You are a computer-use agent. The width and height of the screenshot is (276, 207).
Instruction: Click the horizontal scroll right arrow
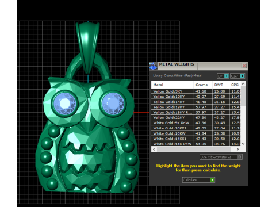click(237, 149)
